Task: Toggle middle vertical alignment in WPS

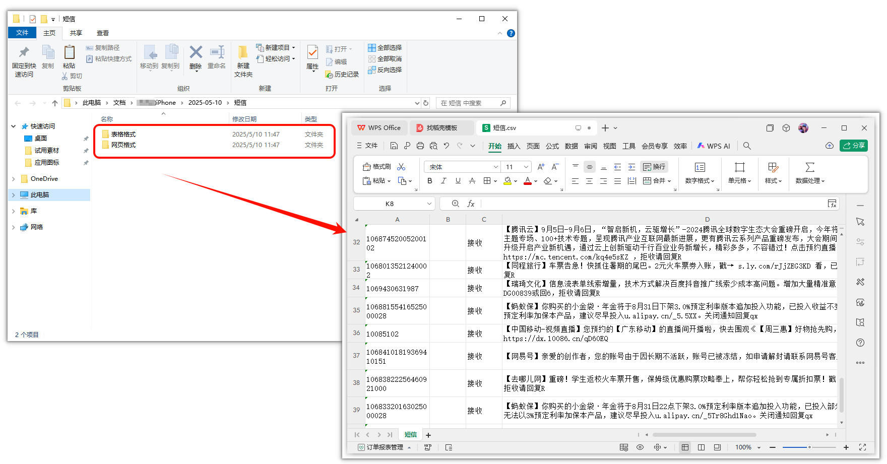Action: (589, 167)
